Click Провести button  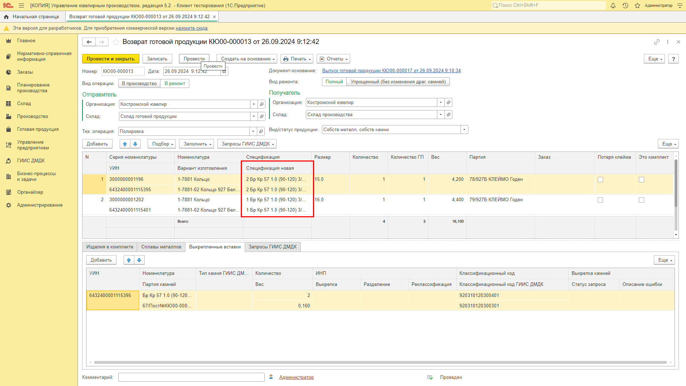coord(194,59)
